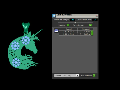Click the green arrow on the 0.13tw row
This screenshot has height=90, width=120.
pos(92,34)
